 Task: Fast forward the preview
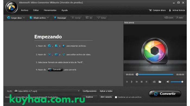(137, 82)
